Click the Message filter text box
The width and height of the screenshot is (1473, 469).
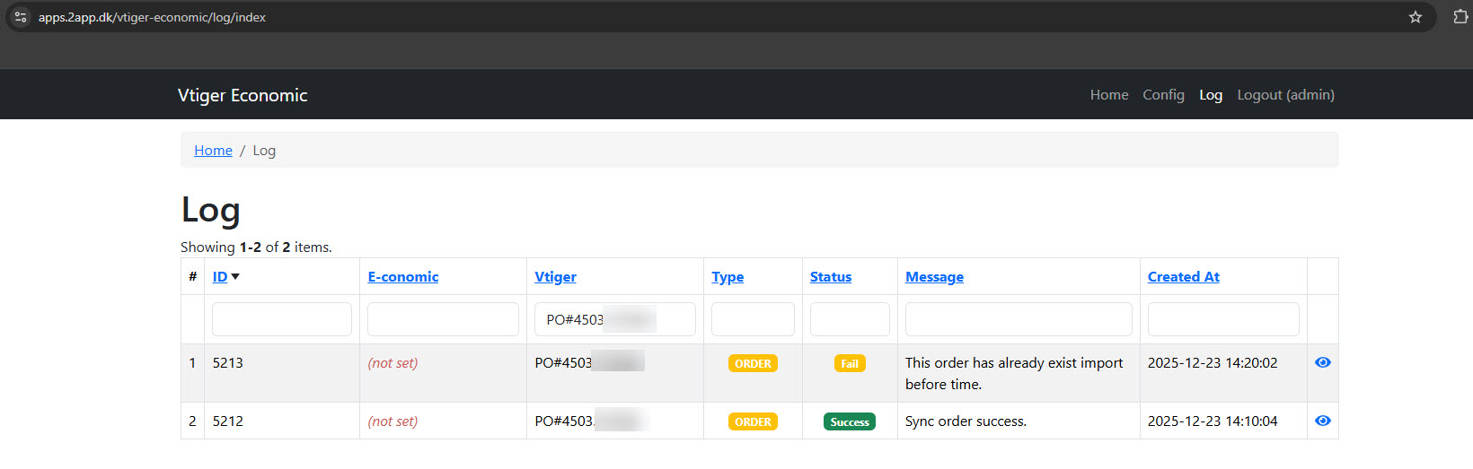coord(1018,319)
